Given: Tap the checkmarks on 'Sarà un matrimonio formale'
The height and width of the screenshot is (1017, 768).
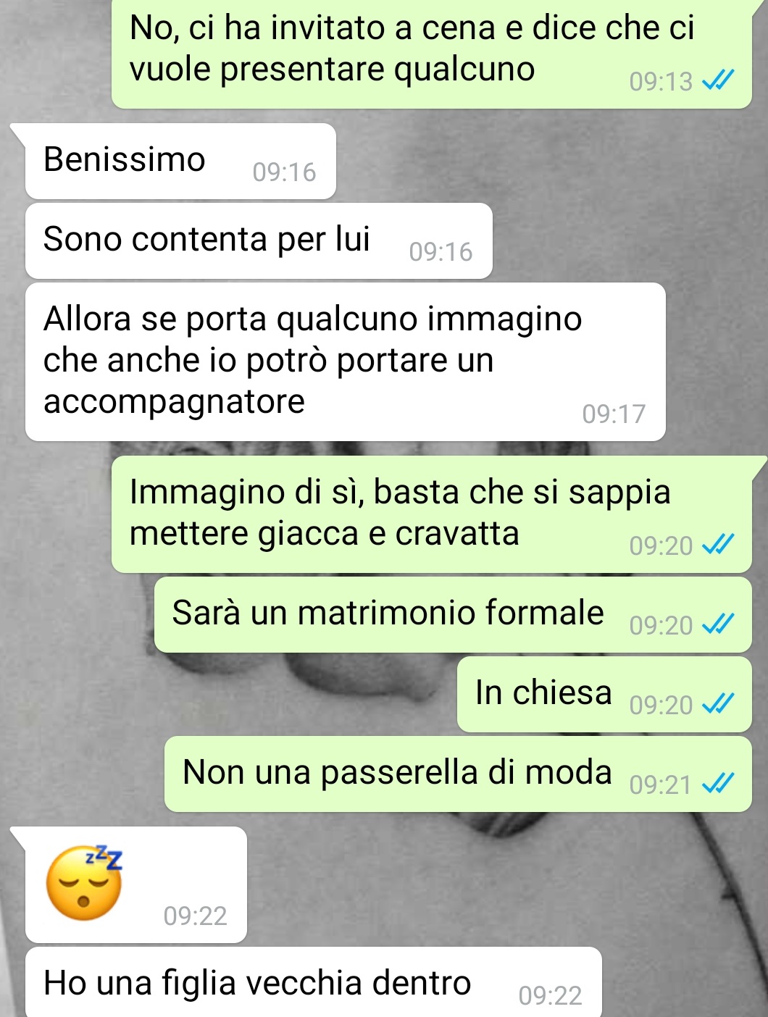Looking at the screenshot, I should 719,624.
